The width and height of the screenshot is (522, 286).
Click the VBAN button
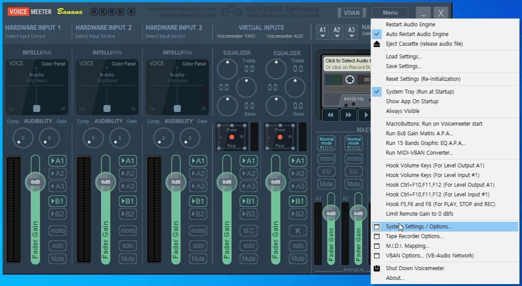tap(352, 13)
